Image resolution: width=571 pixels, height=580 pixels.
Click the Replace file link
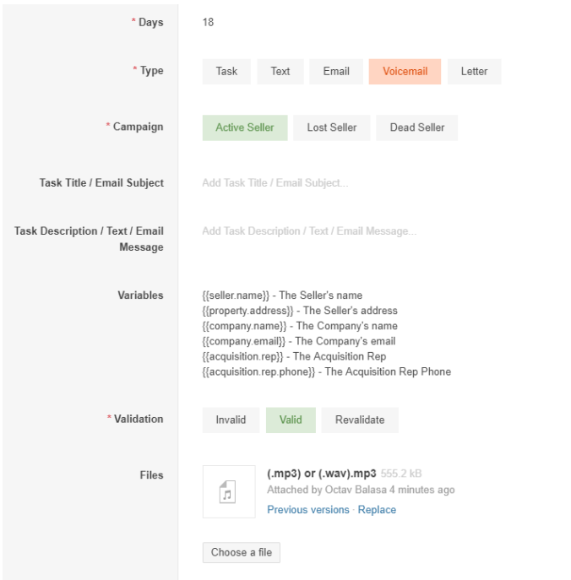377,510
